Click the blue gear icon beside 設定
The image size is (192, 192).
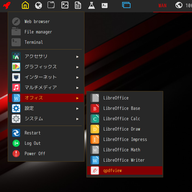pyautogui.click(x=16, y=108)
